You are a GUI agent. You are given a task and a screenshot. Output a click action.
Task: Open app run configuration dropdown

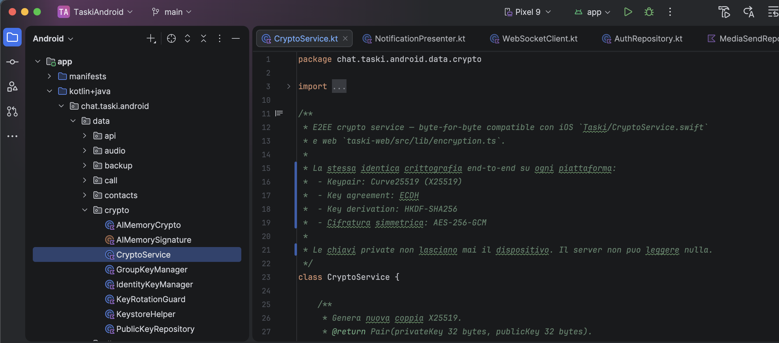(592, 12)
